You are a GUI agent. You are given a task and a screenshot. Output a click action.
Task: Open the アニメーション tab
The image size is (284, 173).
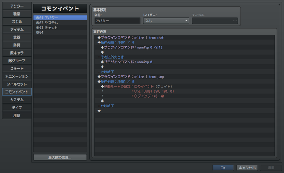17,76
